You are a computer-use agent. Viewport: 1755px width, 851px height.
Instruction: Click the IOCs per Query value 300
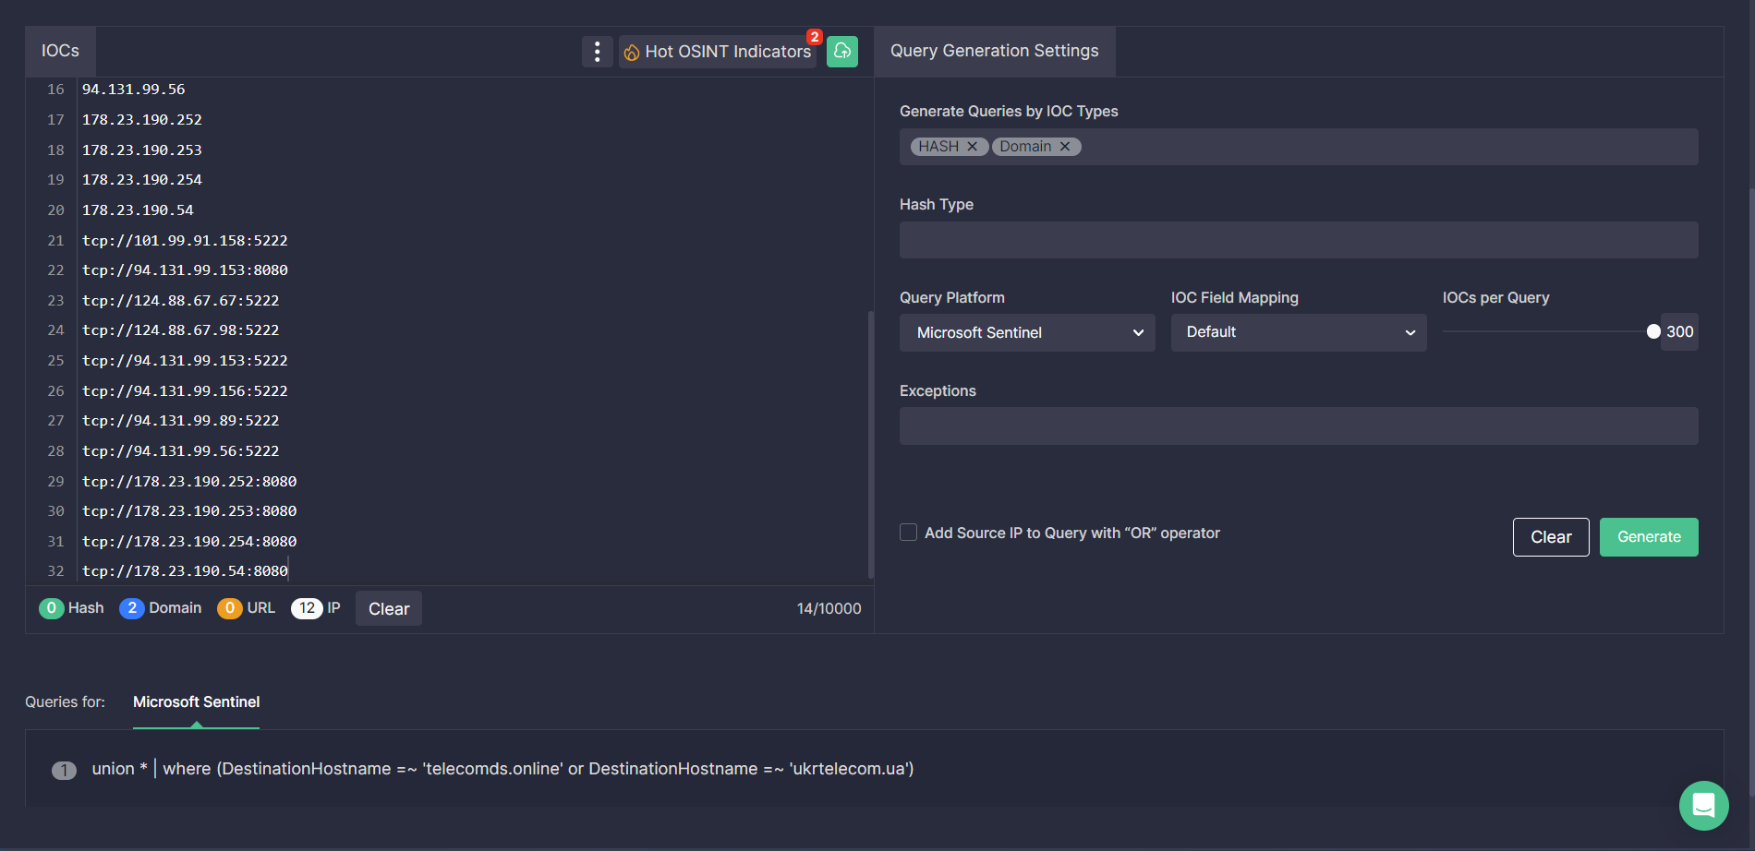click(1679, 332)
